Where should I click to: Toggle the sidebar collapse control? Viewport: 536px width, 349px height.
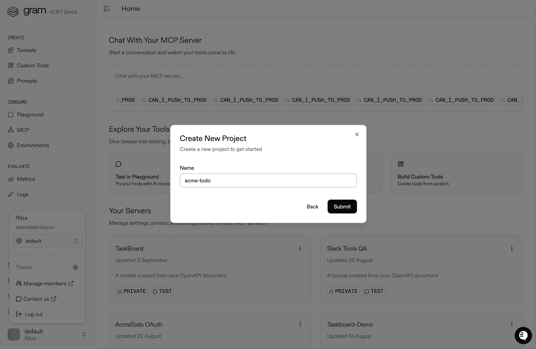(106, 9)
